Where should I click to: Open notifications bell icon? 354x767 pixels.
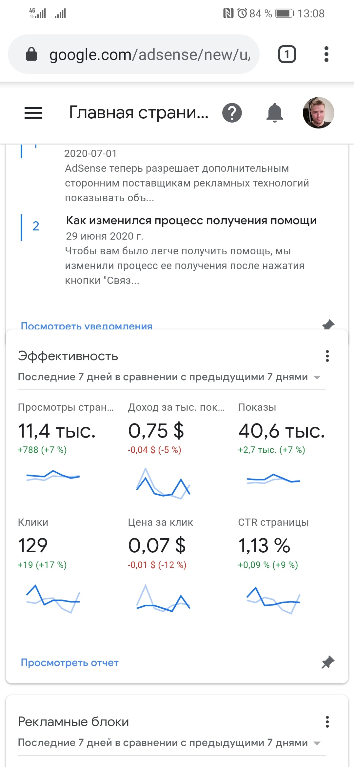[274, 113]
